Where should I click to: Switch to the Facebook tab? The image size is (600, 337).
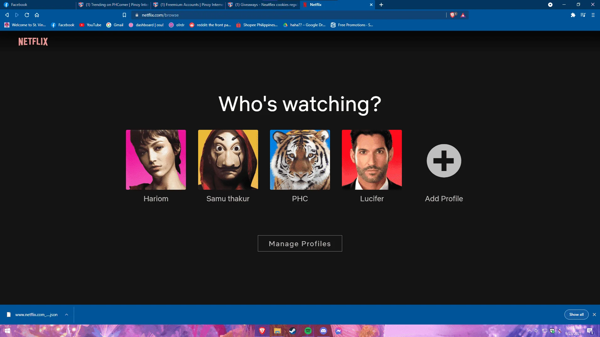click(38, 5)
